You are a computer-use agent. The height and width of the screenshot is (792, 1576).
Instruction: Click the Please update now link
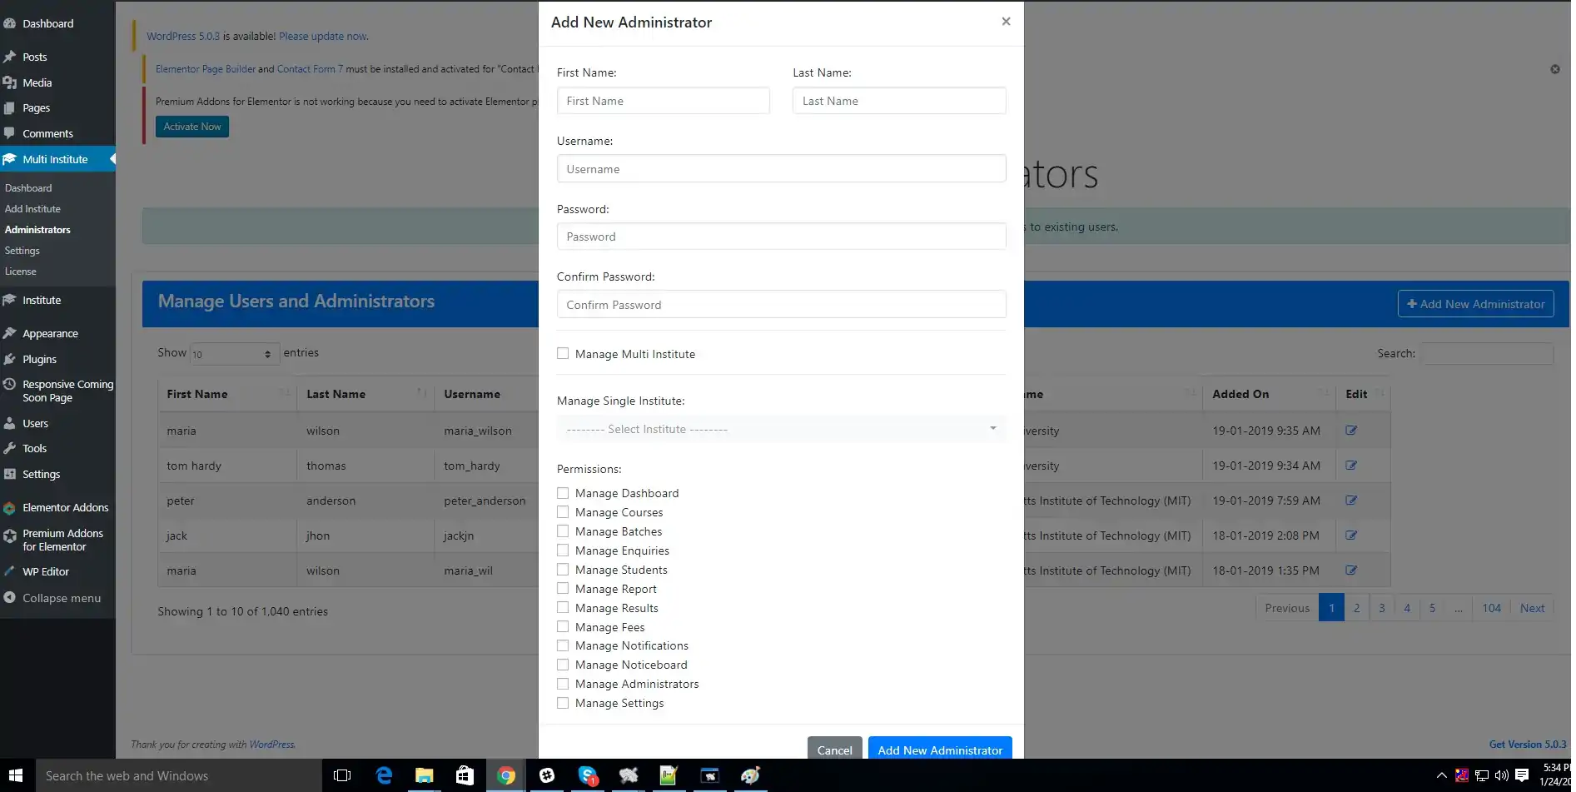tap(323, 36)
